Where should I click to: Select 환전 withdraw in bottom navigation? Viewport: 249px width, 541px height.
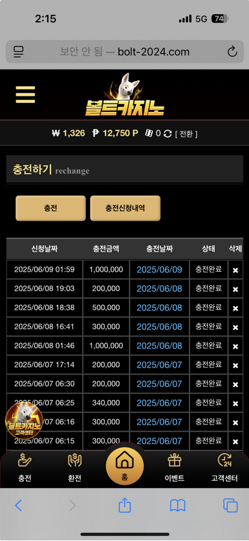click(74, 467)
